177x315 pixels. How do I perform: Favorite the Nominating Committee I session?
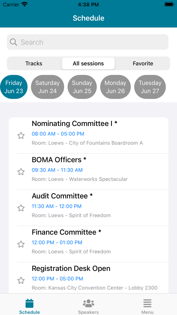21,136
